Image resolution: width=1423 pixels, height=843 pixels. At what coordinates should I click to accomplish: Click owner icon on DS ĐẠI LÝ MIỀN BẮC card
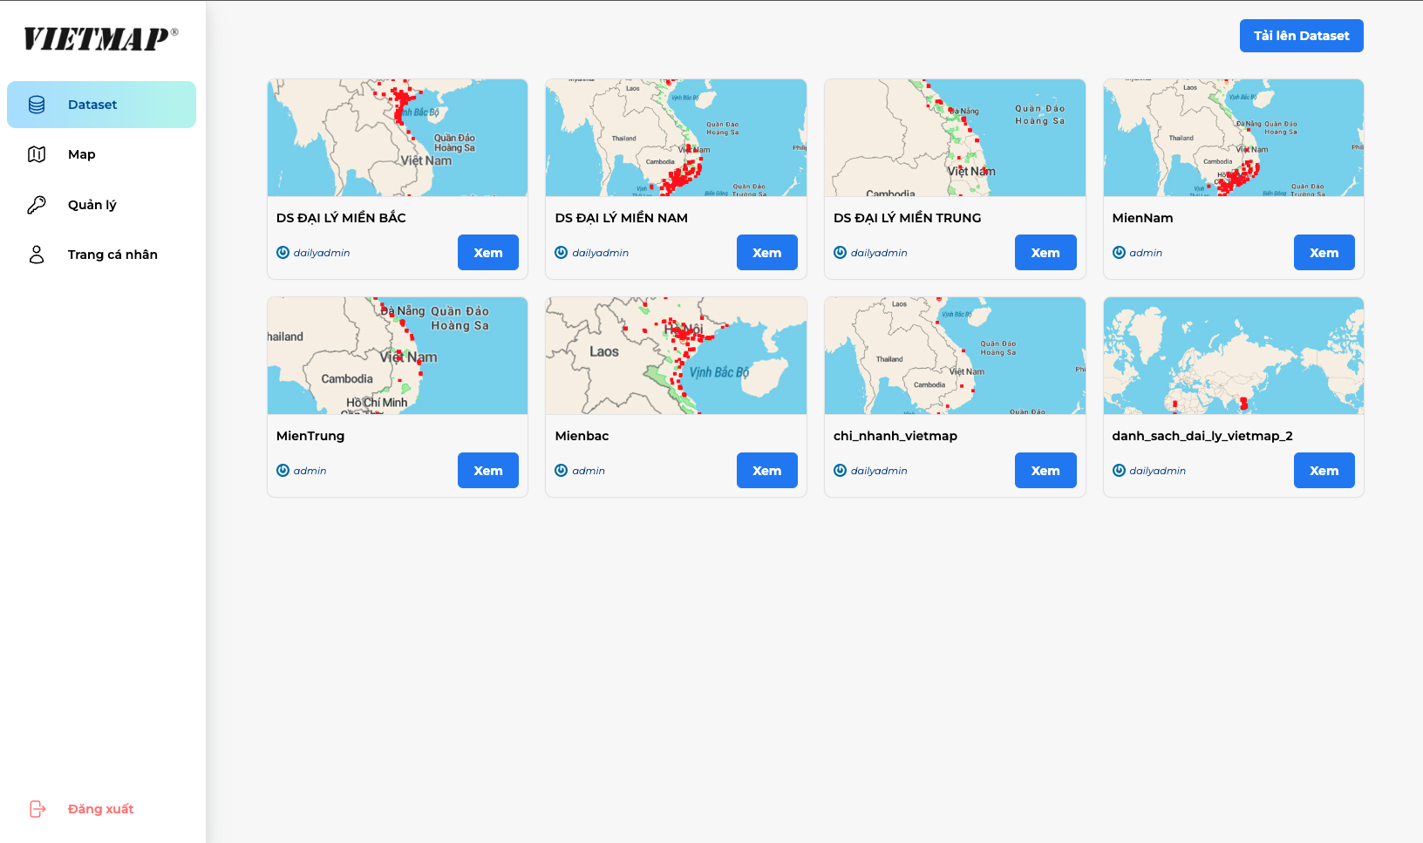click(283, 253)
